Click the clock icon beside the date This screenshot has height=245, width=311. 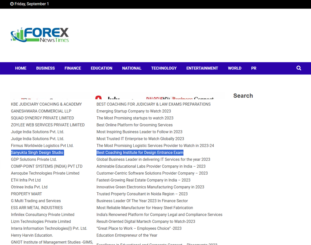12,4
